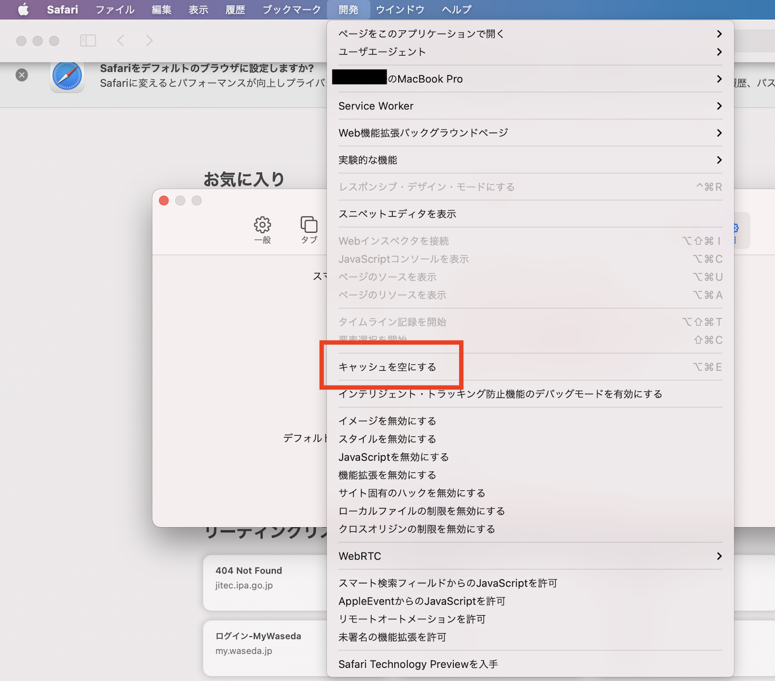Open the 一般 settings gear tab
775x681 pixels.
(263, 229)
